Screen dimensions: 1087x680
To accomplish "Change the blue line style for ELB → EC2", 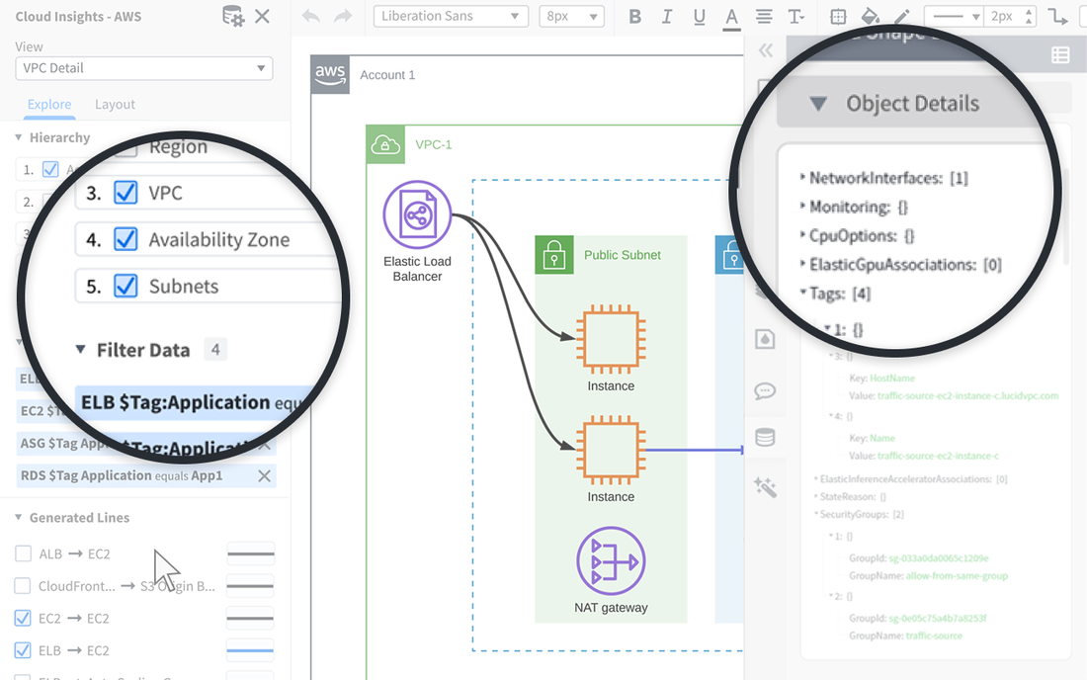I will coord(251,650).
